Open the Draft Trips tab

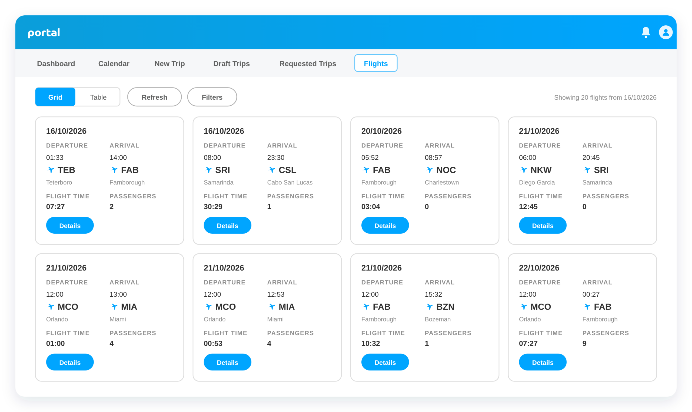tap(231, 63)
